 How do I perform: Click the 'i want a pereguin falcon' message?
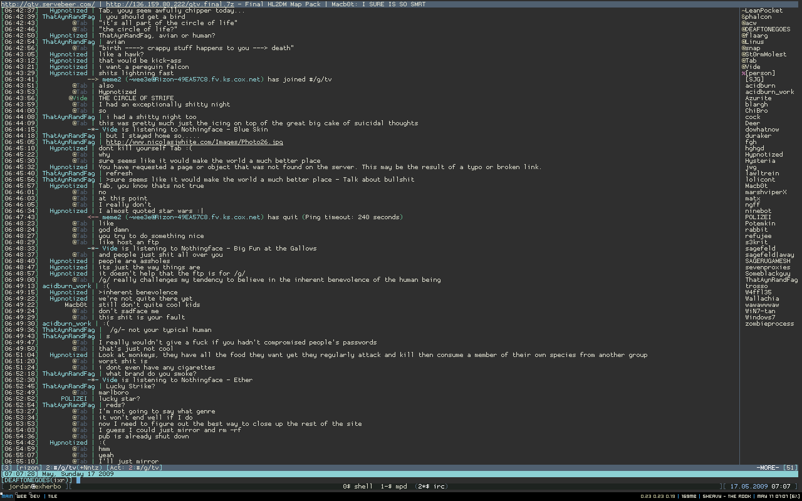coord(143,67)
